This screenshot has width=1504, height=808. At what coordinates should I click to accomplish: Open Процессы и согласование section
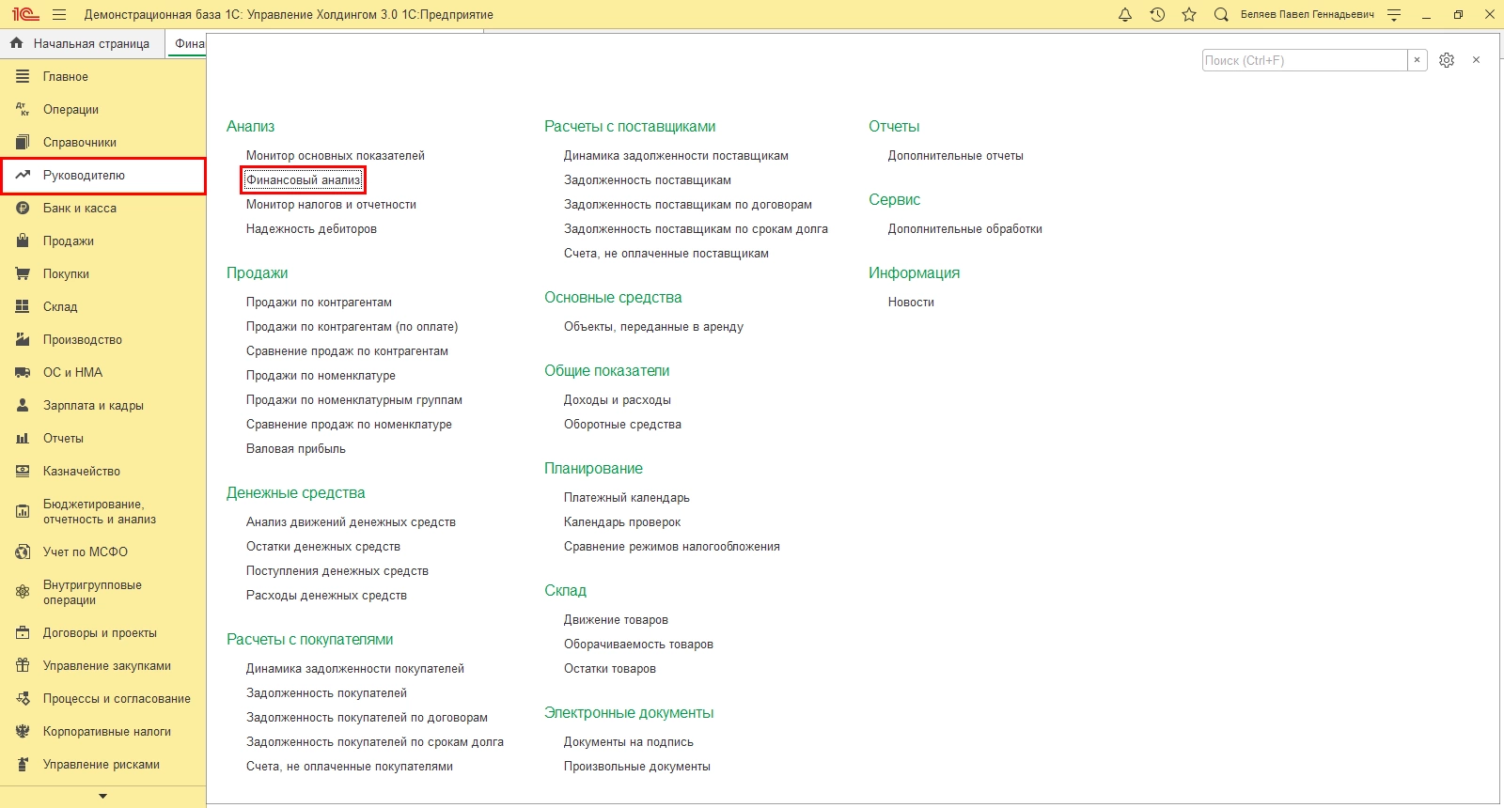coord(103,698)
